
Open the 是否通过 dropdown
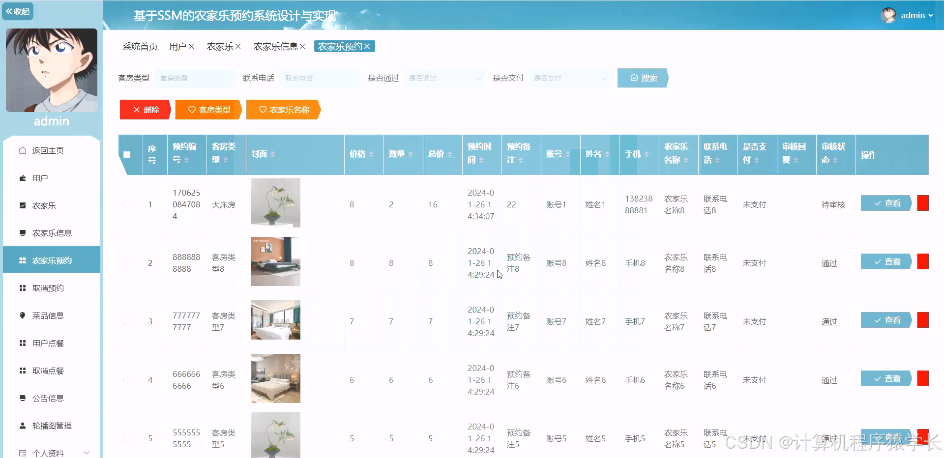pos(444,78)
